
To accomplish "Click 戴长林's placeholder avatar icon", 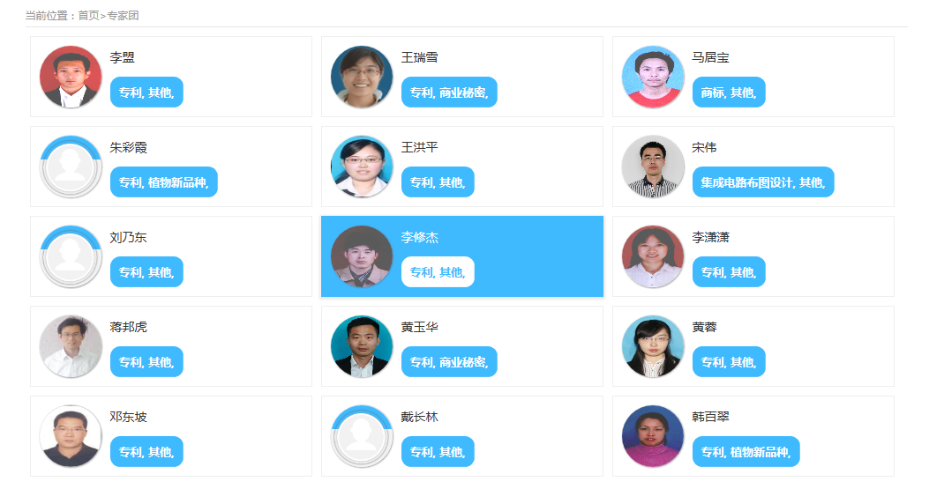I will tap(362, 437).
